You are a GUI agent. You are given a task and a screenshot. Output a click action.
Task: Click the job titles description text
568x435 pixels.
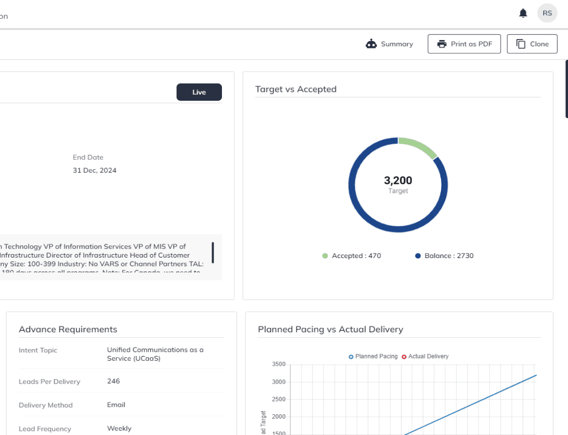click(102, 258)
